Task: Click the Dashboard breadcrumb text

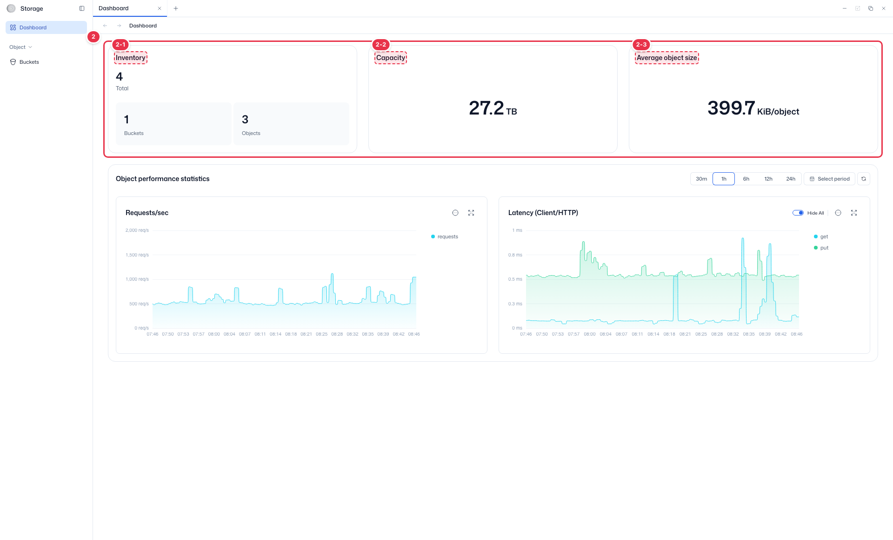Action: 143,26
